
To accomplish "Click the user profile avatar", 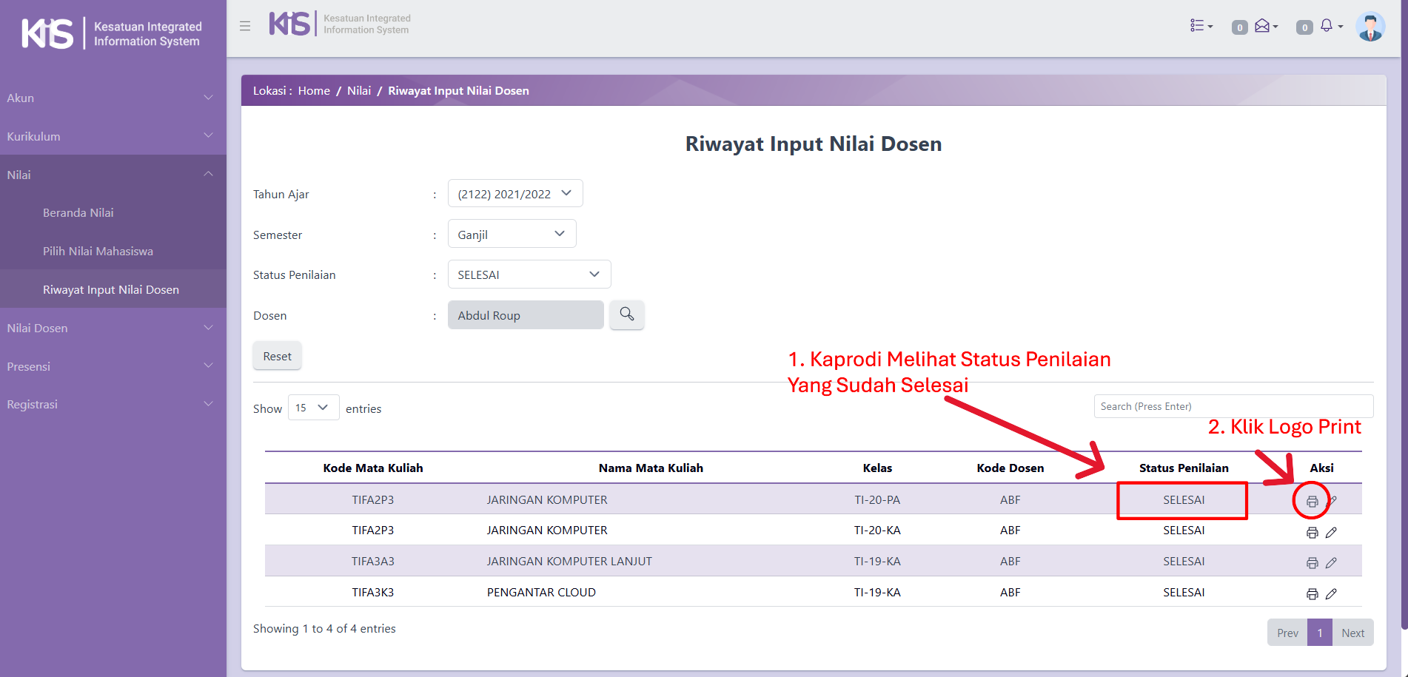I will (1370, 27).
